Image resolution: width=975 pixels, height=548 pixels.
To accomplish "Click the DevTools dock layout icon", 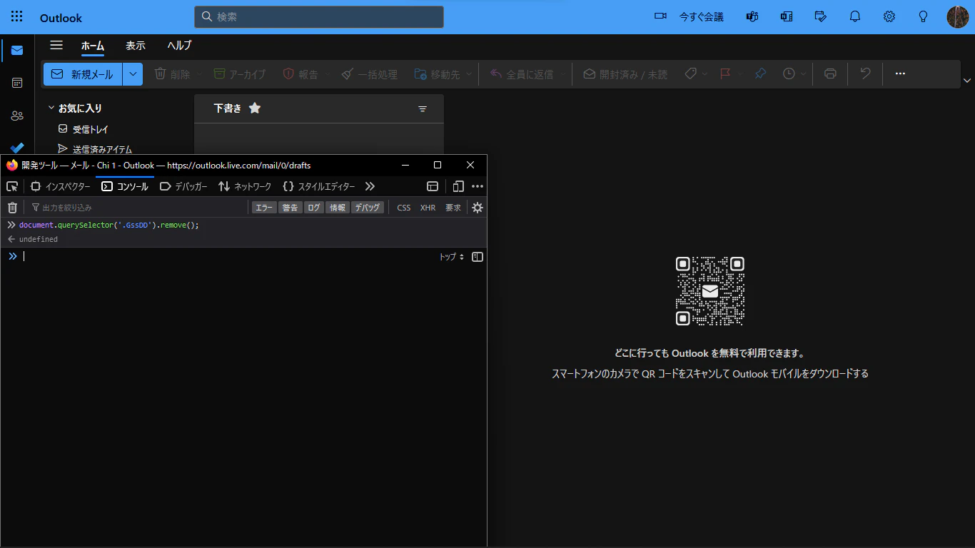I will point(433,186).
